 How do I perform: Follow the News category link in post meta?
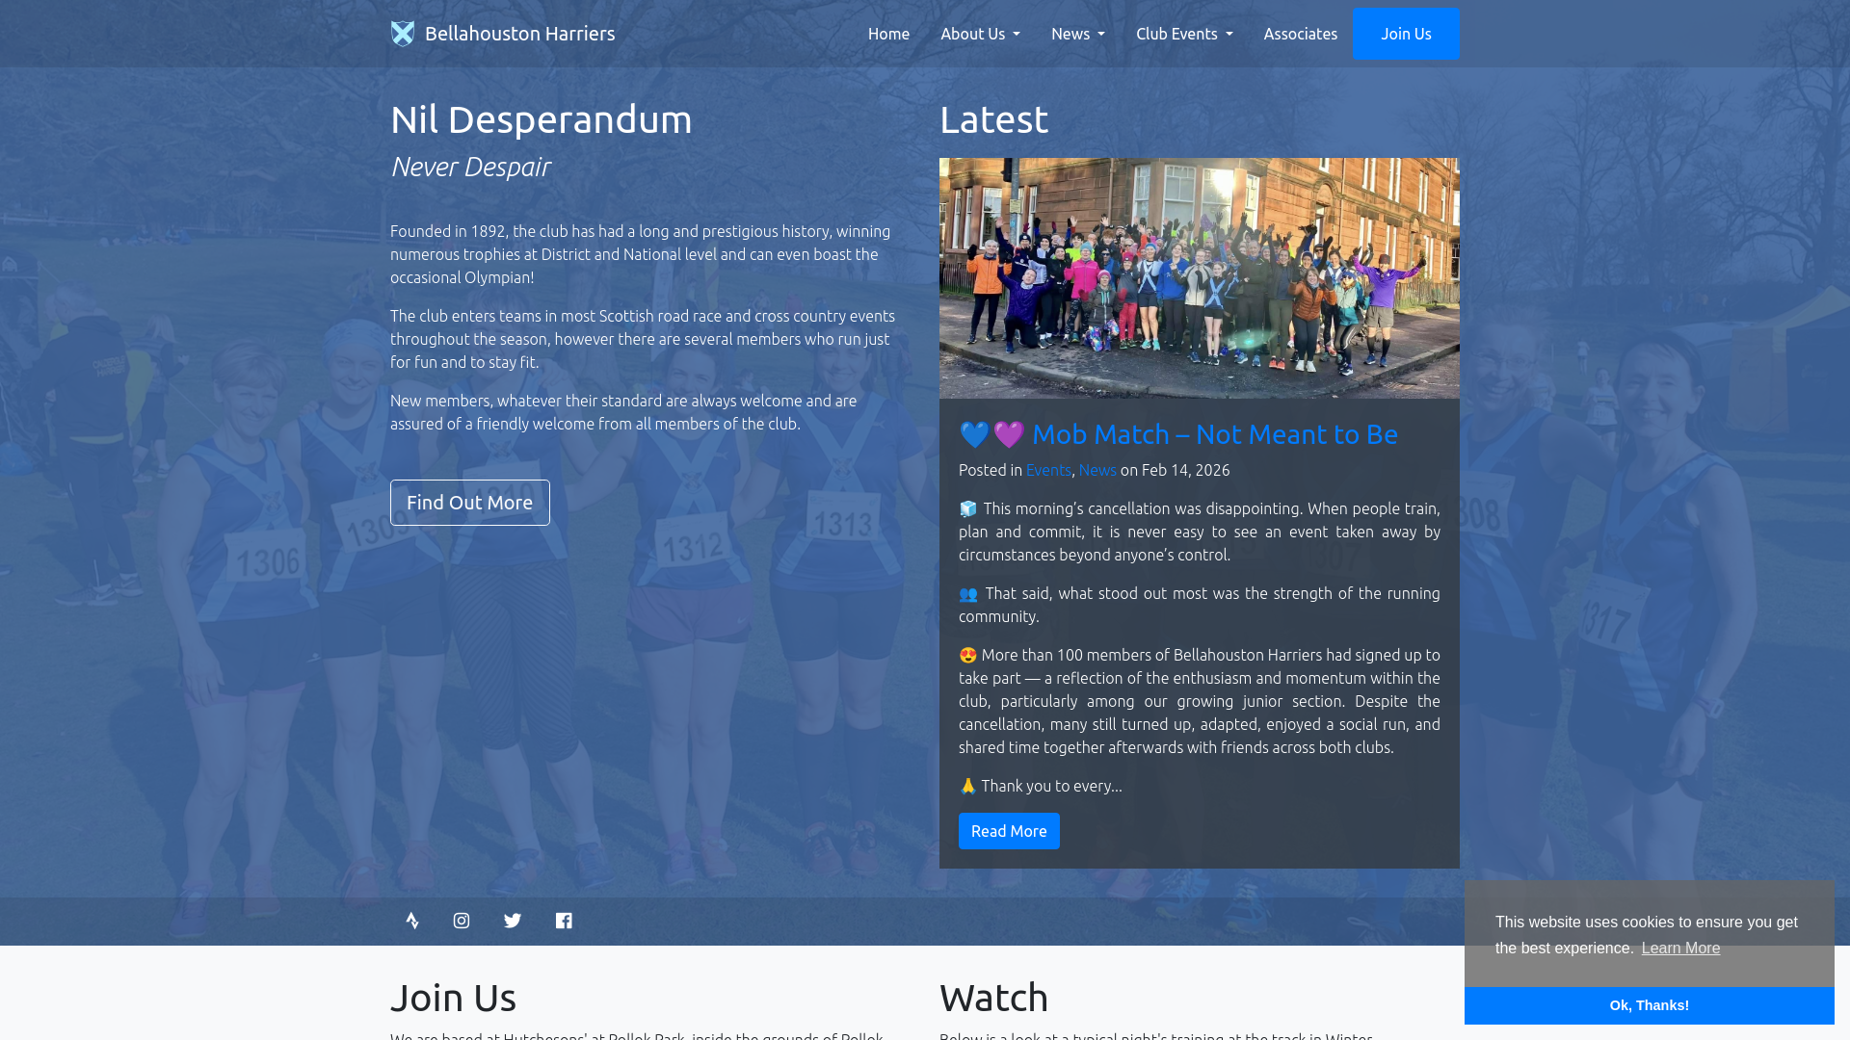pos(1097,470)
